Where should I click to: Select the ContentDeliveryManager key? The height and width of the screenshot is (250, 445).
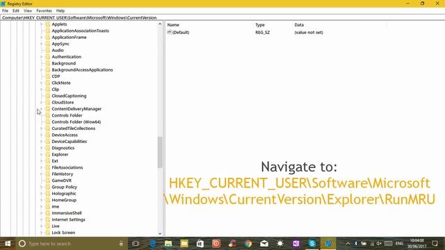[76, 109]
